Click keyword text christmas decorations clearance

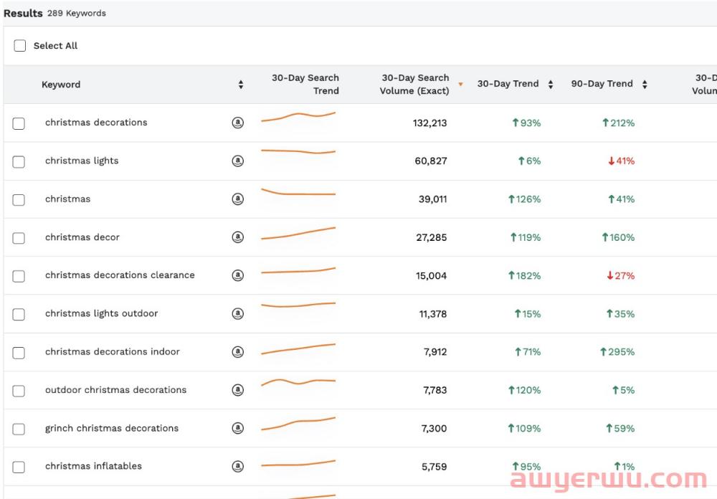click(x=120, y=275)
